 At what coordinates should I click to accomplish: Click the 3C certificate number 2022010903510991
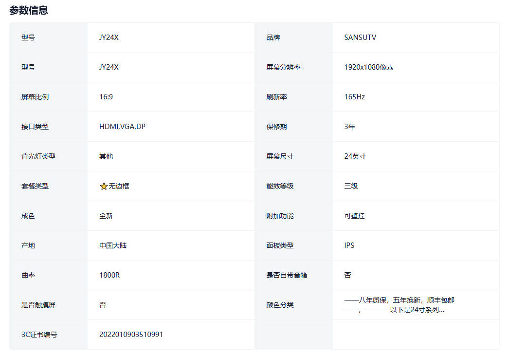coord(131,335)
